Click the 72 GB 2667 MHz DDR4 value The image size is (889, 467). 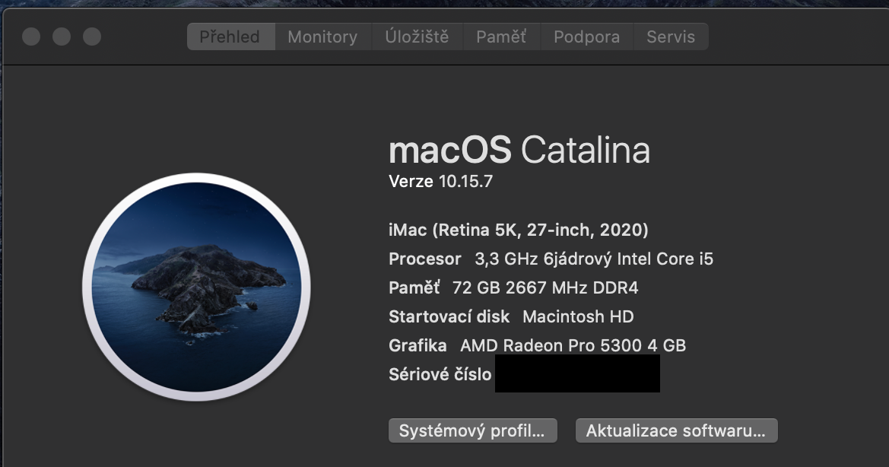pos(545,288)
